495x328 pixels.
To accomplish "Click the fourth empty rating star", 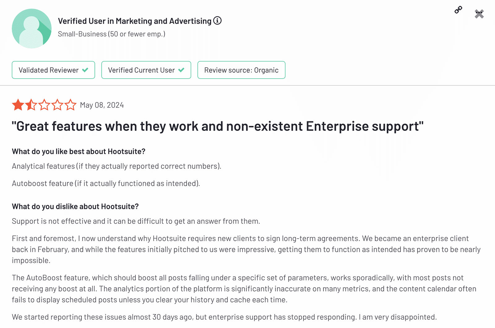I will coord(58,105).
